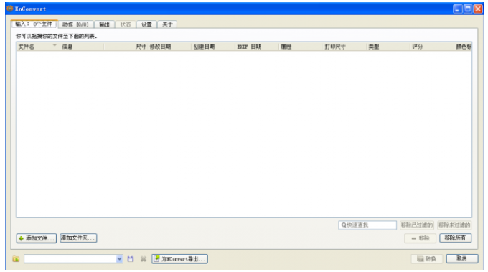488x272 pixels.
Task: Switch to the 输出 tab
Action: point(104,24)
